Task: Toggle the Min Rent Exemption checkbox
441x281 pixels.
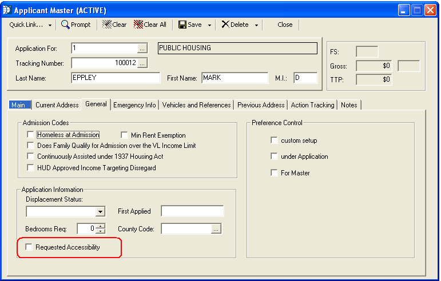Action: (x=125, y=135)
